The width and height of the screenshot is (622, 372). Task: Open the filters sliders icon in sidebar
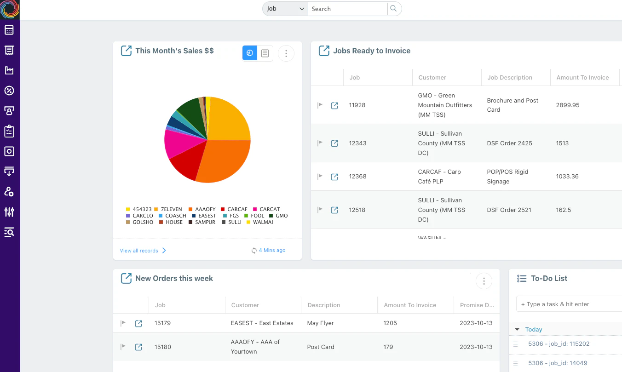click(10, 212)
